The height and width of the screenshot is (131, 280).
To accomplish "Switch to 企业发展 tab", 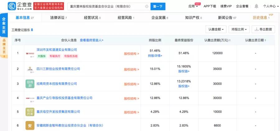I will click(160, 18).
